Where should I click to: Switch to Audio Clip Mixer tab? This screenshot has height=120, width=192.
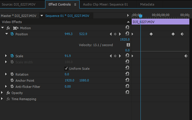click(105, 4)
